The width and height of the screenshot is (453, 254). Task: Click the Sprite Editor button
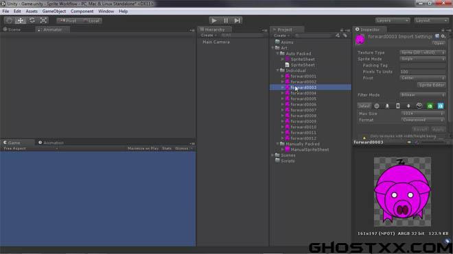(x=432, y=85)
